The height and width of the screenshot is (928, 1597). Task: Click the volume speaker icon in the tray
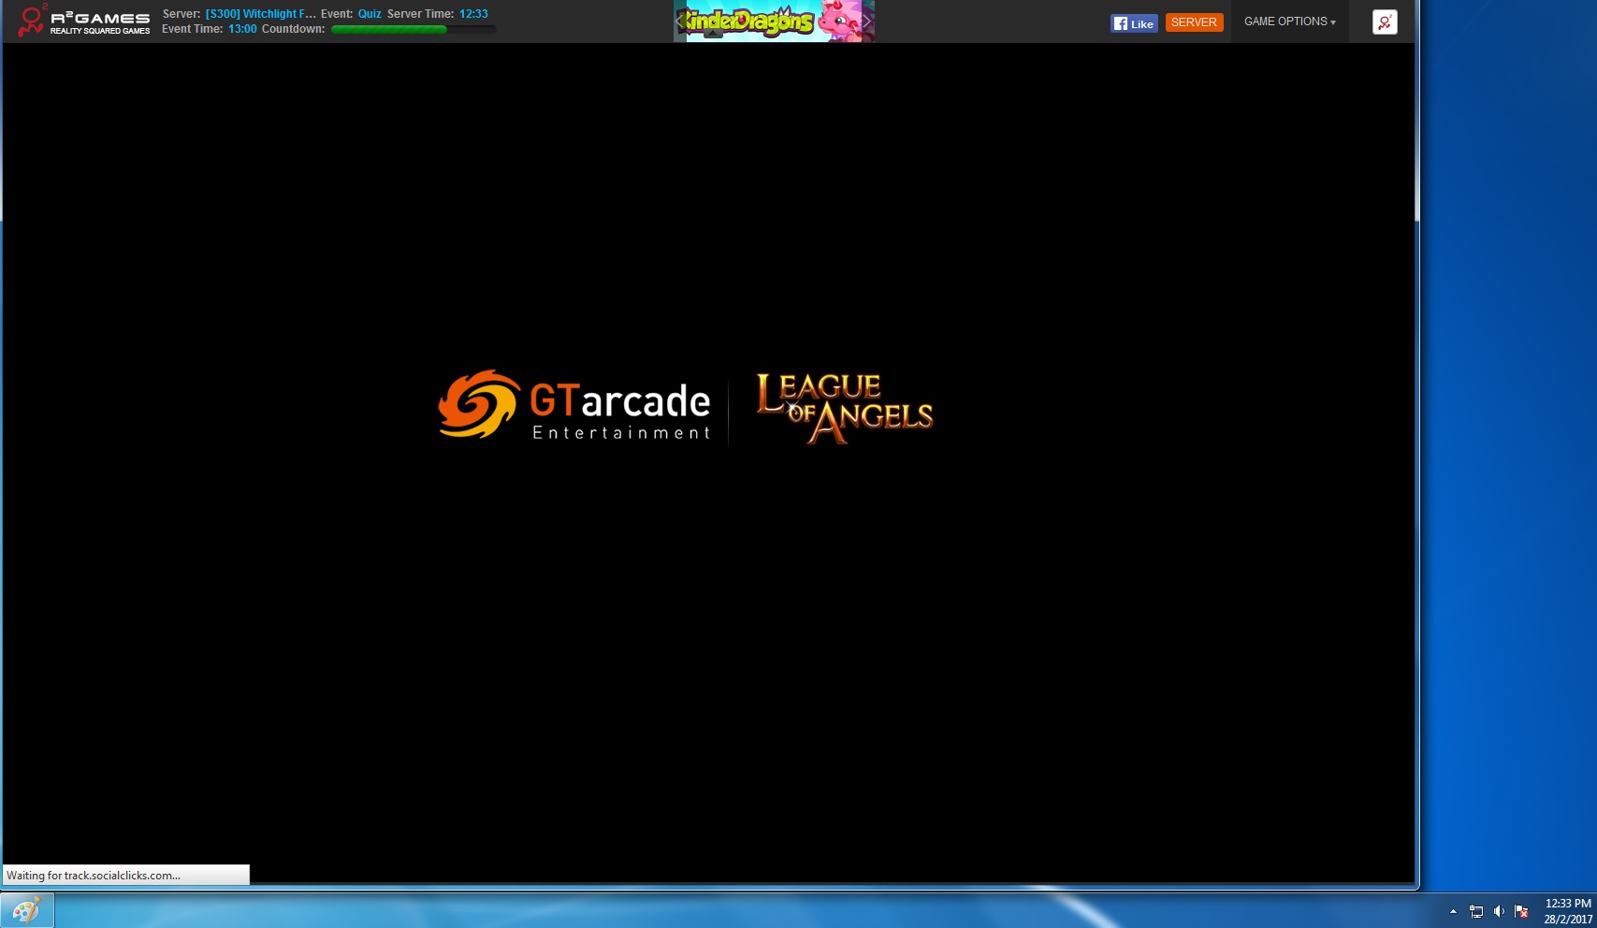coord(1499,911)
